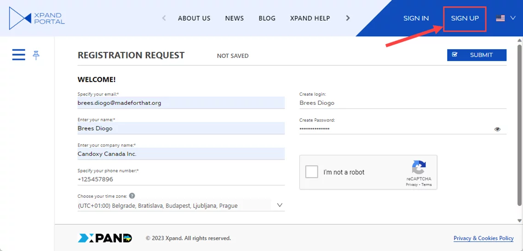523x251 pixels.
Task: Click the reCAPTCHA logo
Action: click(419, 168)
